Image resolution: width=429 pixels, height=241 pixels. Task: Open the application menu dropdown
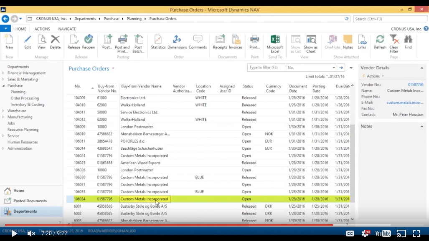tap(5, 28)
